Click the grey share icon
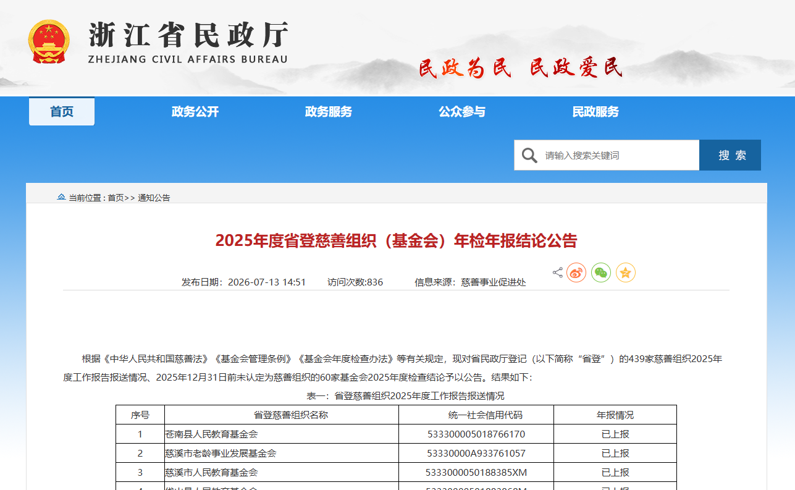 [x=557, y=272]
